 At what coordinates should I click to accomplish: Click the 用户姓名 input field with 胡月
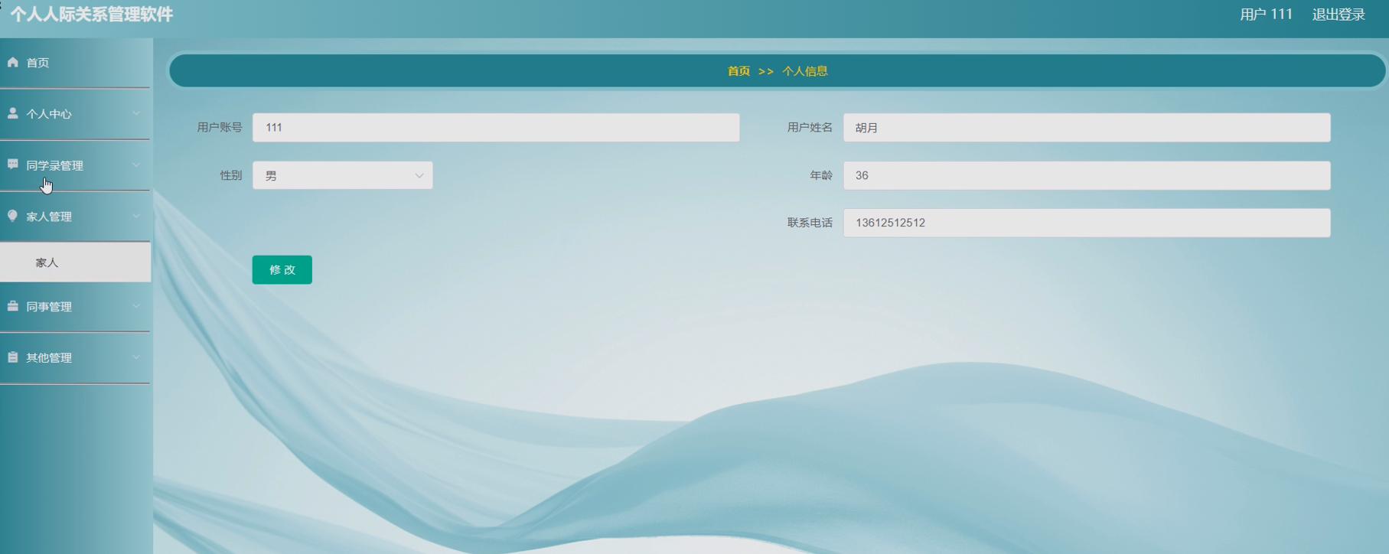tap(1087, 128)
